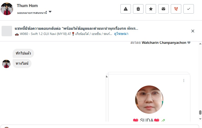The width and height of the screenshot is (202, 128).
Task: Select the ทางไลน์ message bubble
Action: coord(22,64)
